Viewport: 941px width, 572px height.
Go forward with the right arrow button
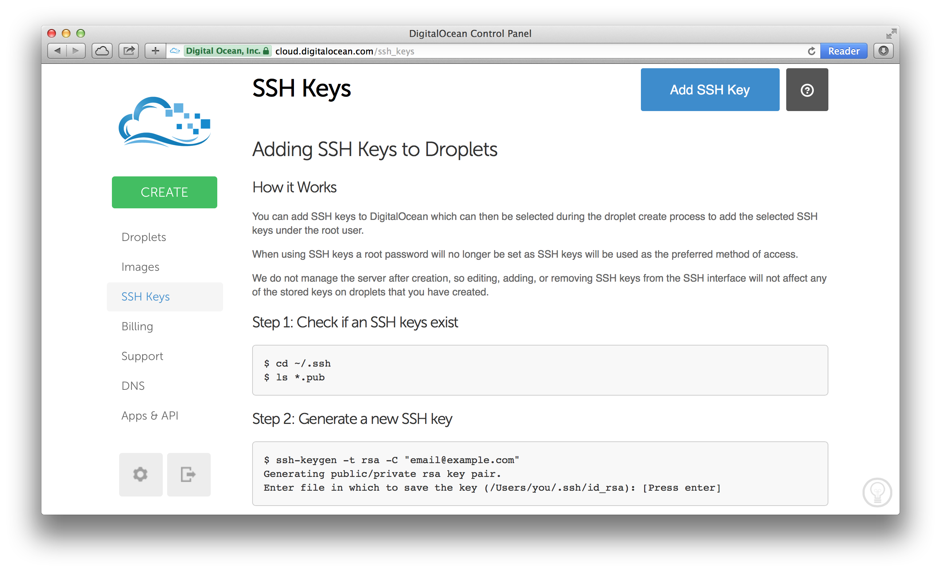pos(76,51)
